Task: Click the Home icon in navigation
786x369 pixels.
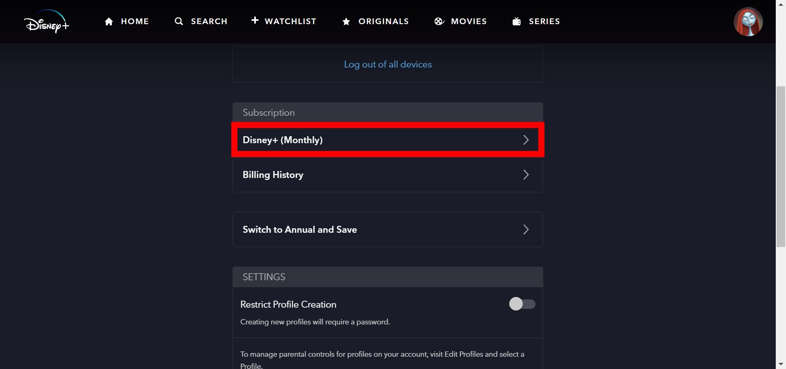Action: pos(109,21)
